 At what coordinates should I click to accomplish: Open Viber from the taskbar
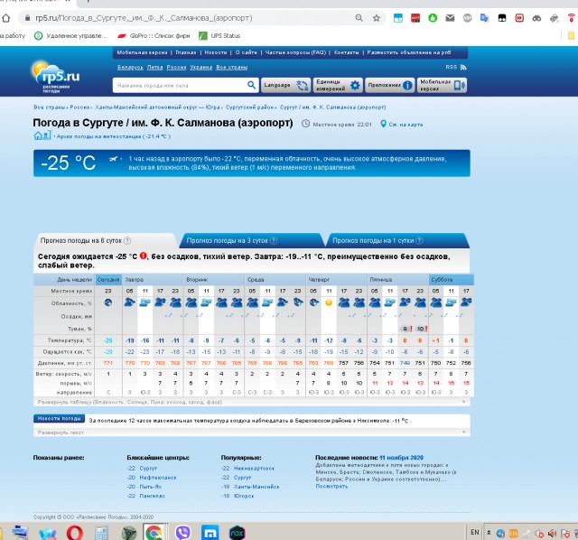183,532
